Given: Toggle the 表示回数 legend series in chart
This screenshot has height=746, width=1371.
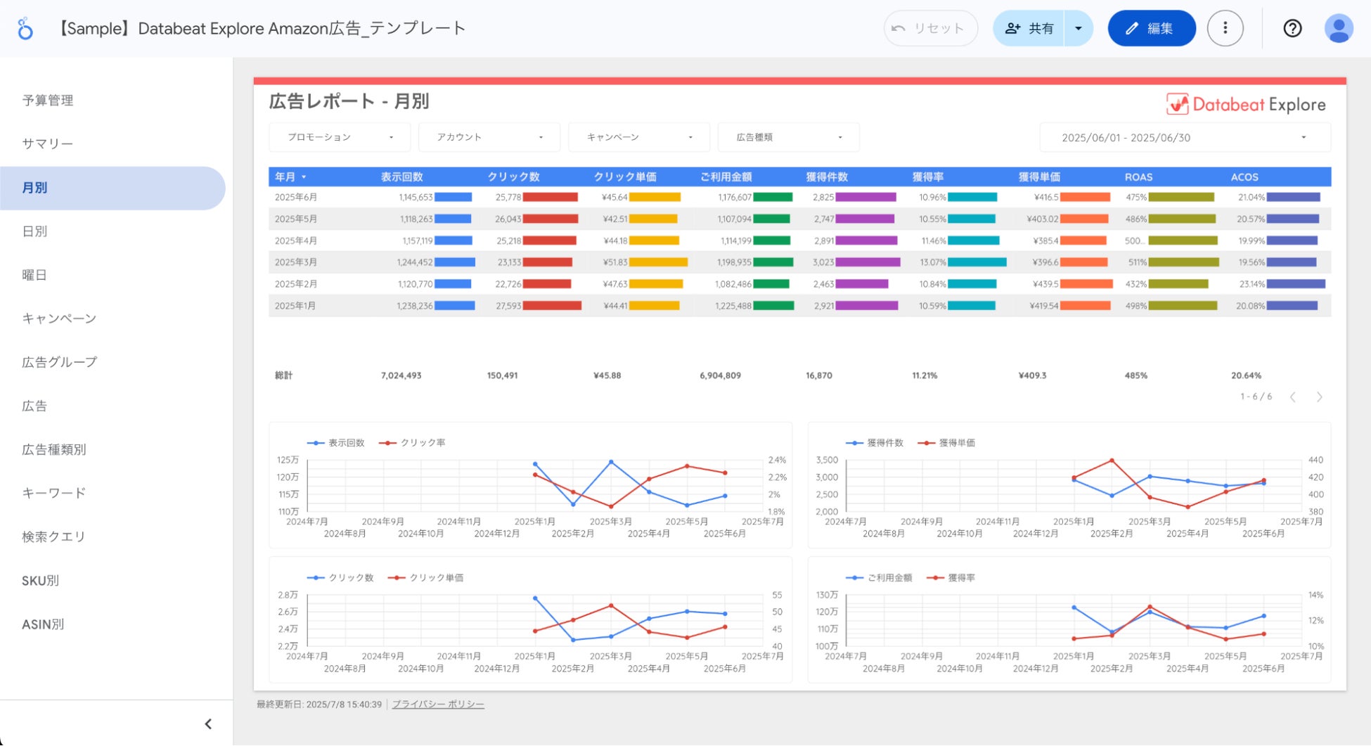Looking at the screenshot, I should 337,443.
